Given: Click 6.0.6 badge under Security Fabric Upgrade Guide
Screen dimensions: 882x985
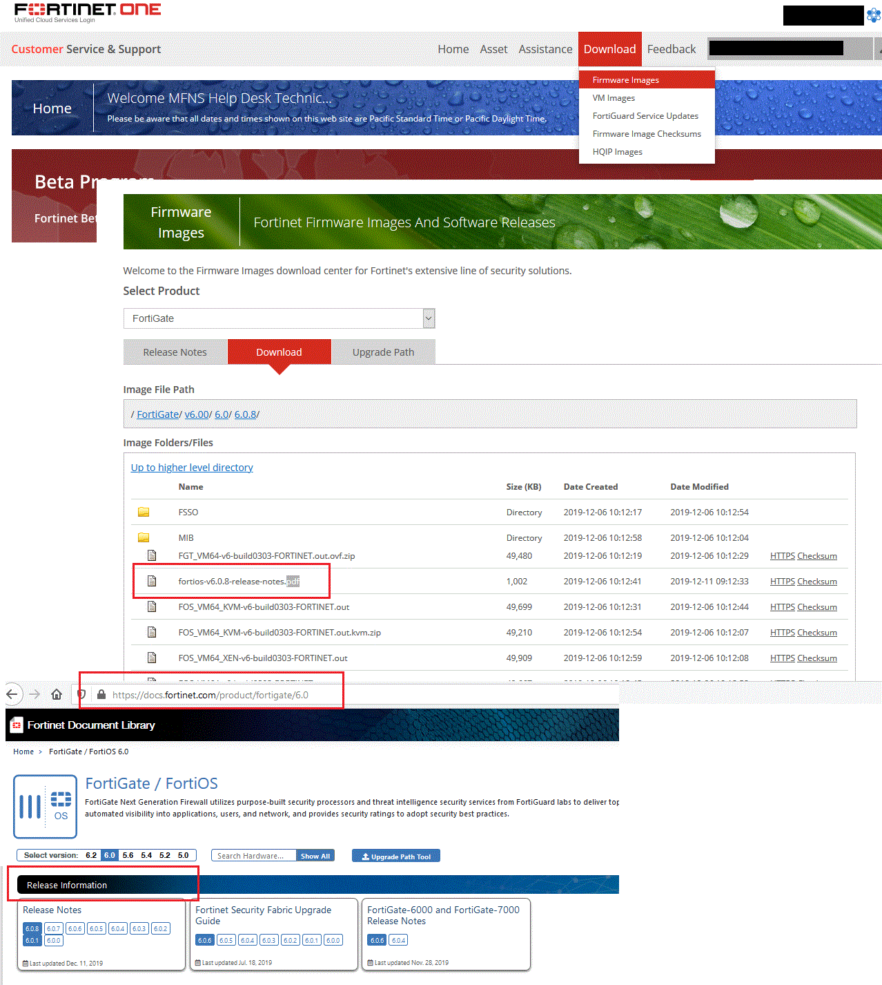Looking at the screenshot, I should (205, 940).
